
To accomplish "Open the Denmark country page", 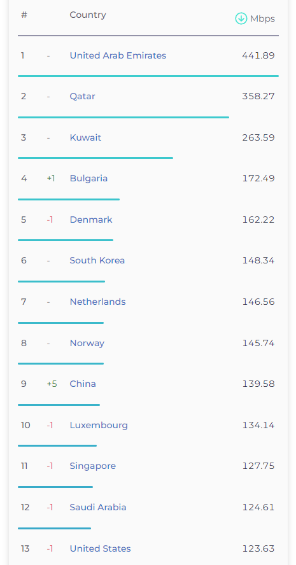I will point(91,220).
